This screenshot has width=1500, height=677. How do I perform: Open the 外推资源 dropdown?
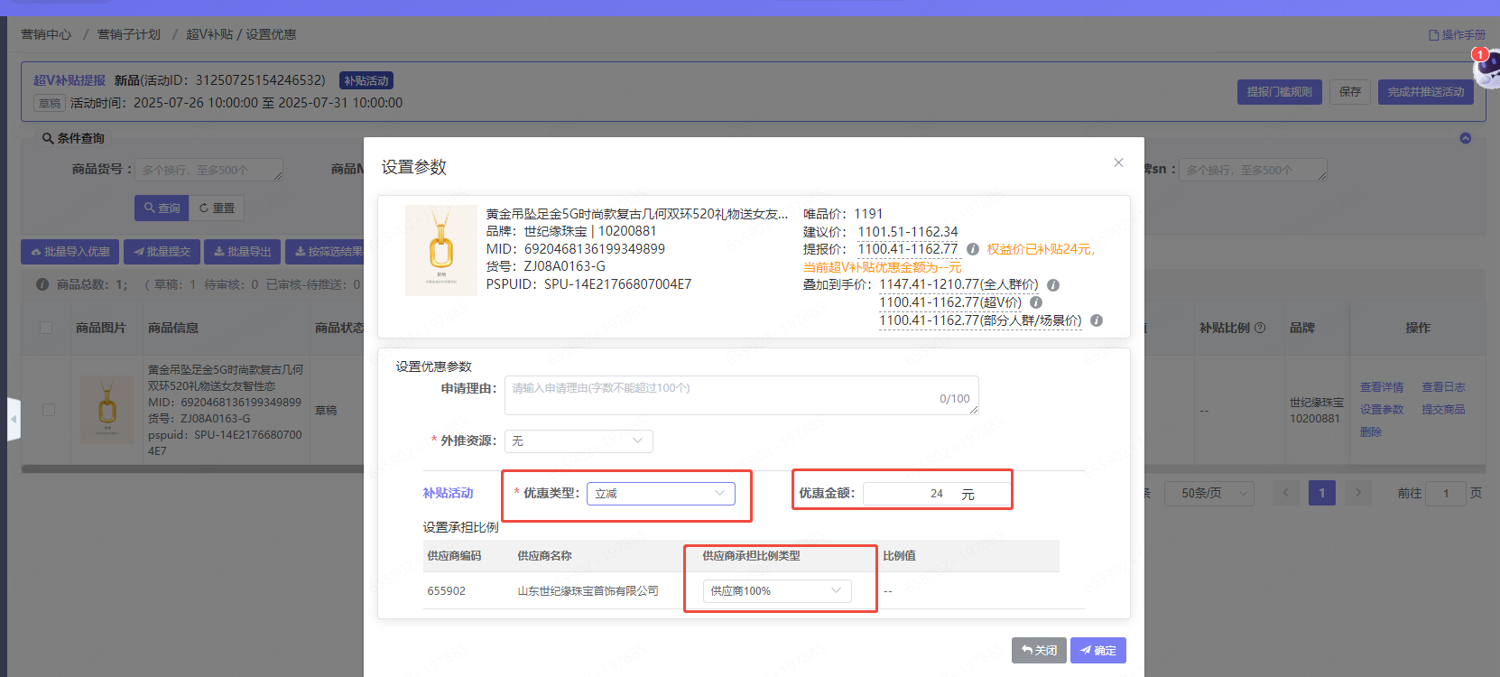(579, 441)
